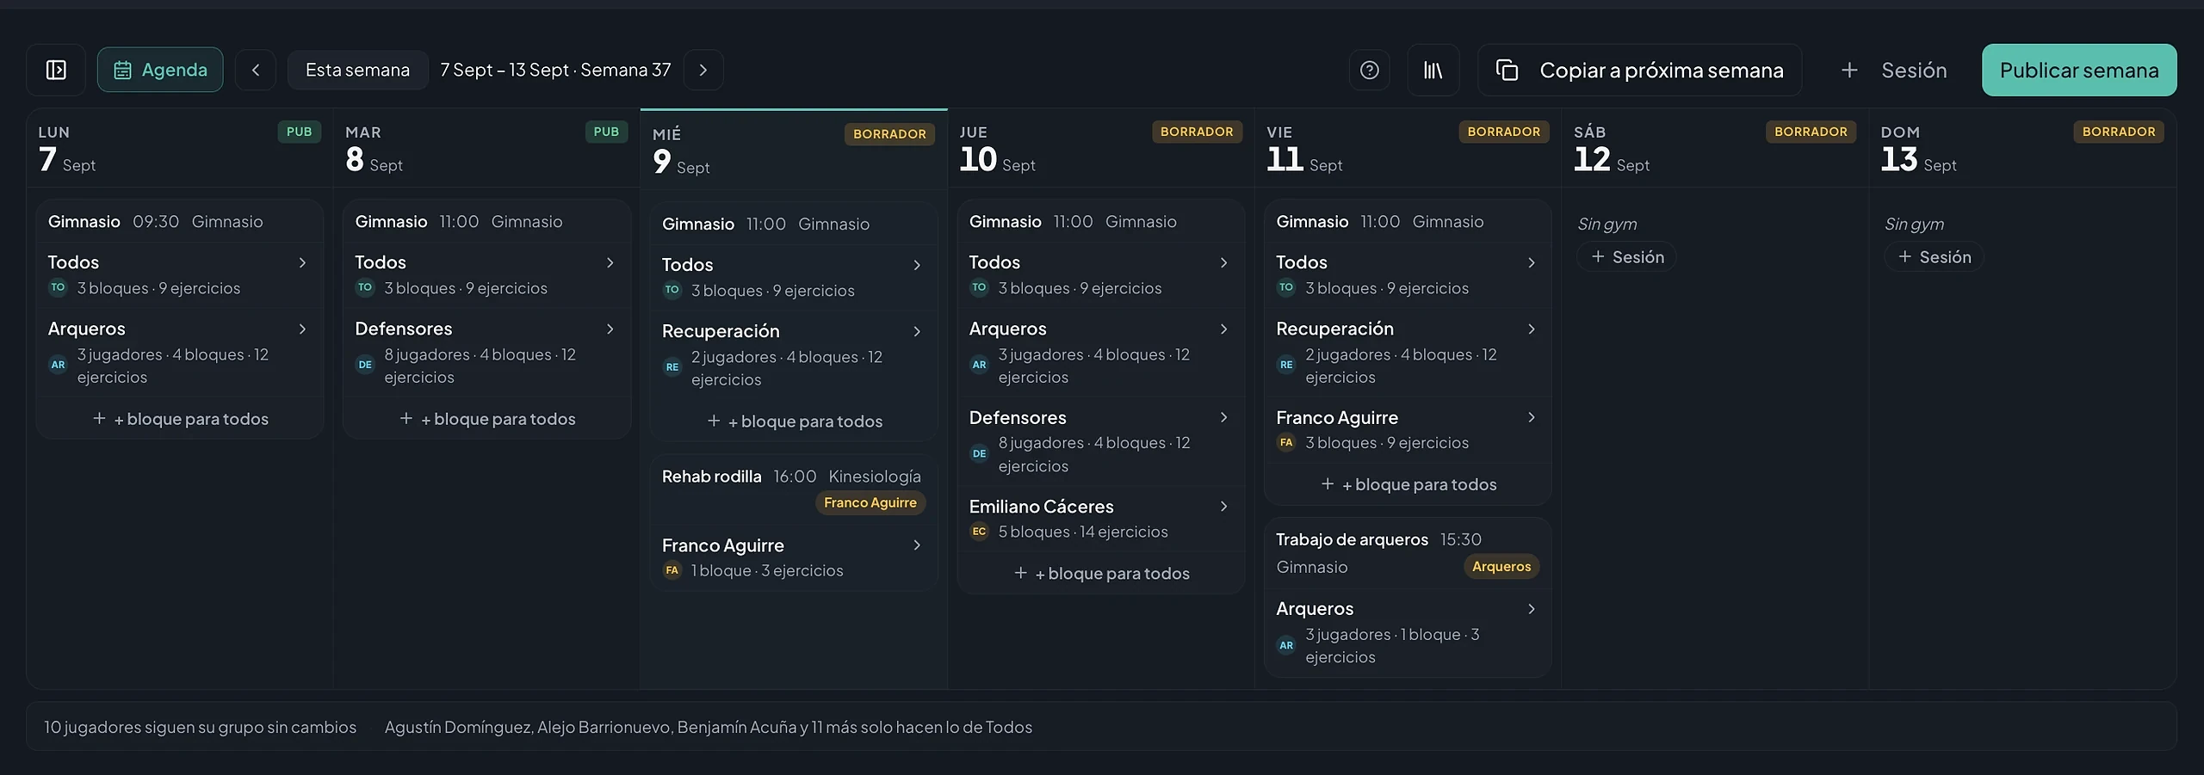Click PUB badge on Monday
This screenshot has width=2204, height=775.
click(299, 132)
